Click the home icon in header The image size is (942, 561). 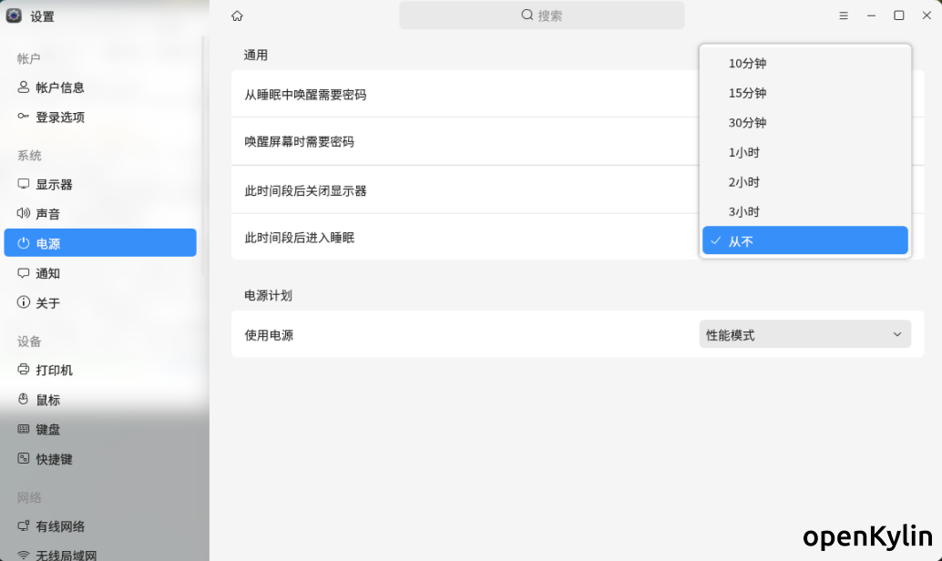coord(237,15)
